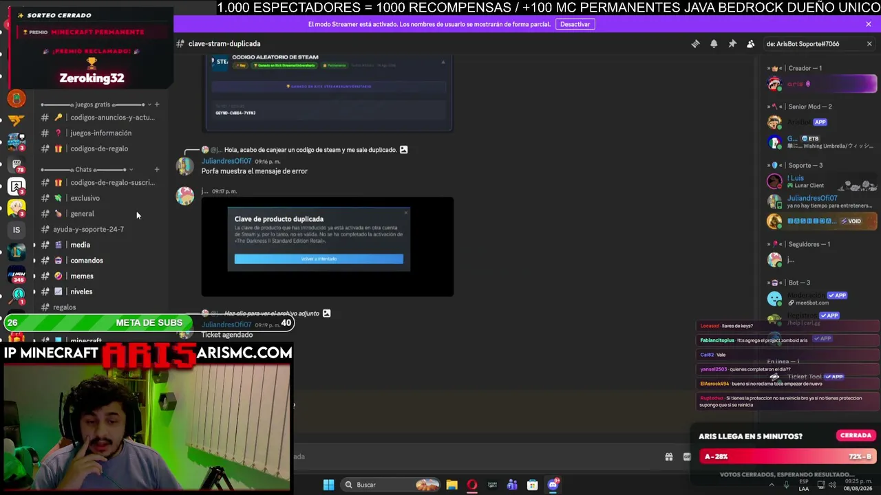Click JuliandresOfi07 username on 'Porfa muestra' message
The height and width of the screenshot is (495, 881).
(226, 162)
